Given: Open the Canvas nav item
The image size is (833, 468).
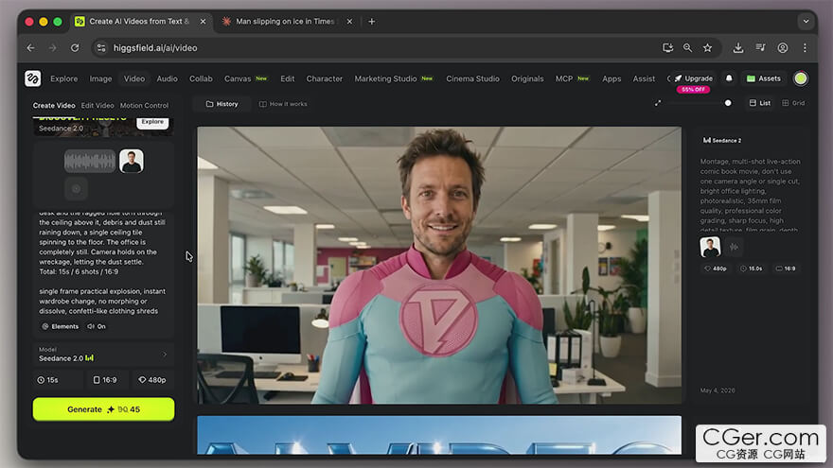Looking at the screenshot, I should pos(245,78).
